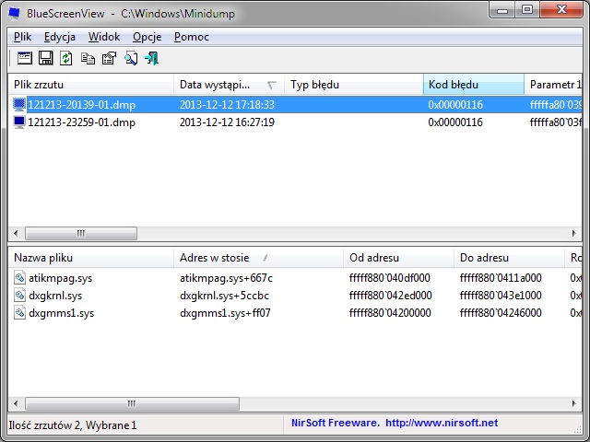Click the upper pane horizontal scrollbar thumb
Viewport: 590px width, 442px height.
[81, 233]
